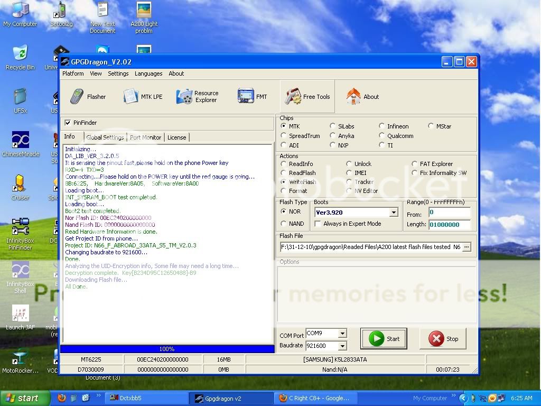541x406 pixels.
Task: Open the MTK LPE tool
Action: tap(143, 97)
